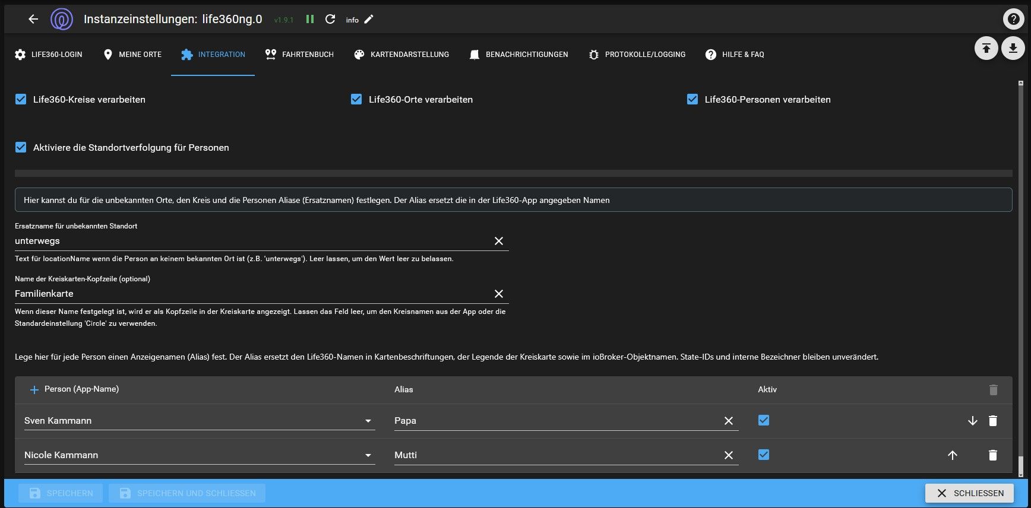The image size is (1031, 508).
Task: Download configuration with the download icon
Action: (1013, 48)
